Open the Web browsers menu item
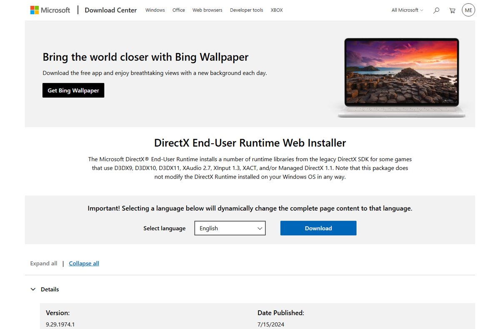Screen dimensions: 500x329 point(207,10)
